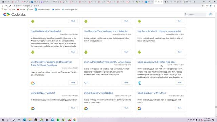Start the Use LiveData with ViewModel codelab
Image resolution: width=217 pixels, height=122 pixels.
click(73, 52)
